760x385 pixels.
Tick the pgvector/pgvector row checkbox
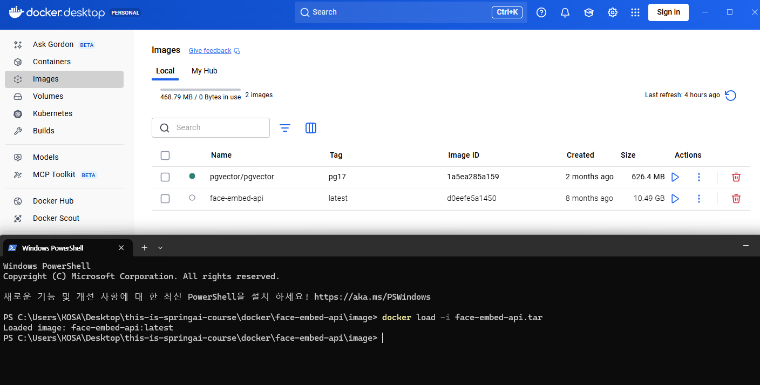(165, 177)
